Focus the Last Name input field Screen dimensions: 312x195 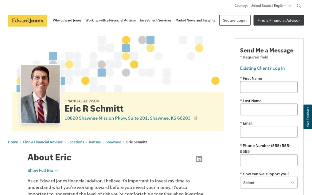(x=269, y=109)
